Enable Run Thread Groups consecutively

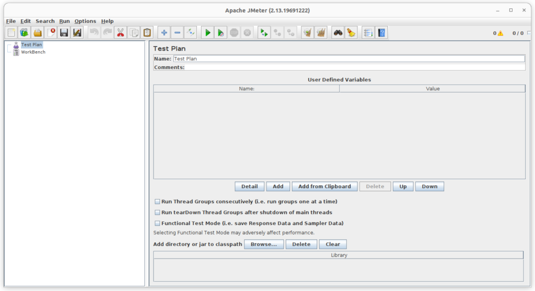coord(157,202)
